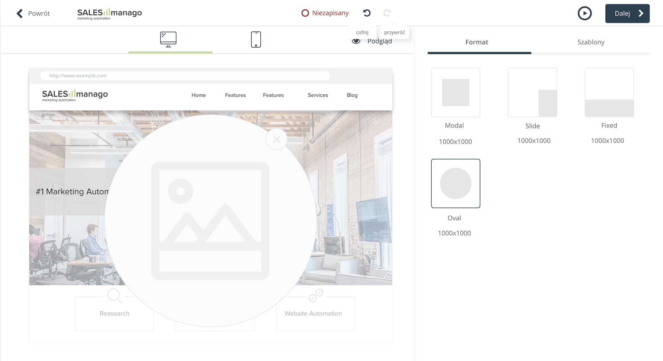Viewport: 663px width, 361px height.
Task: Open the Szablony tab
Action: pos(591,42)
